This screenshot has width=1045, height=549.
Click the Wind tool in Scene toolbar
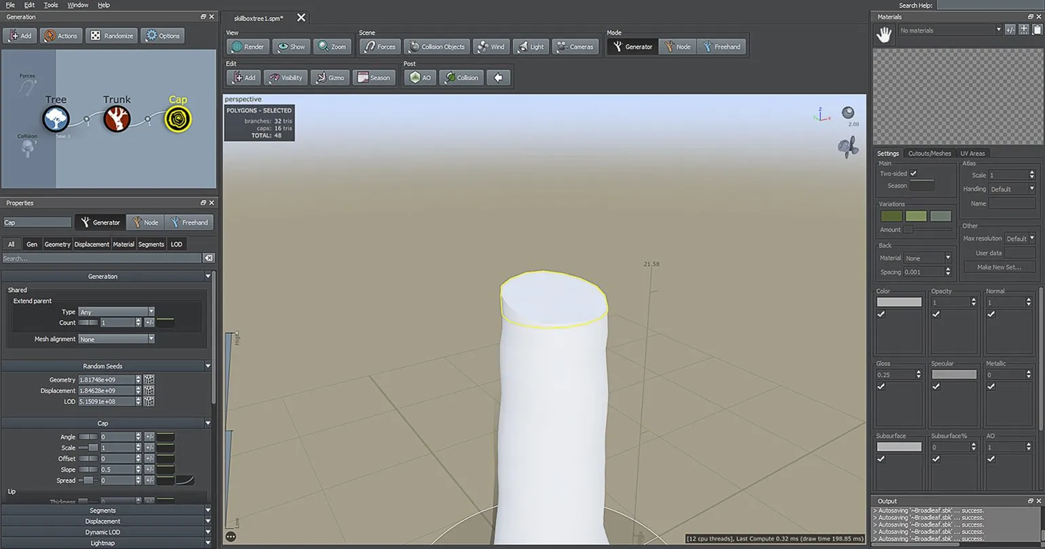[x=491, y=47]
